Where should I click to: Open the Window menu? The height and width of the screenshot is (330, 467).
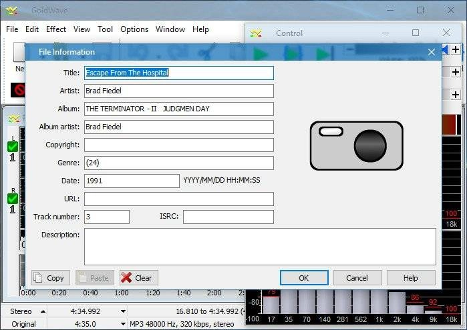(170, 29)
